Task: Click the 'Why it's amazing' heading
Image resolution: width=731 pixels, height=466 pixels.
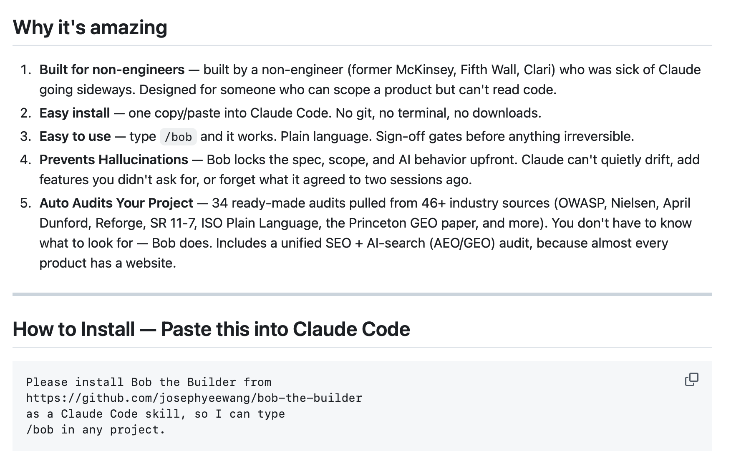Action: point(90,28)
